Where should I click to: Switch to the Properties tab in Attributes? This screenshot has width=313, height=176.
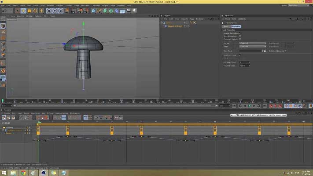coord(236,26)
